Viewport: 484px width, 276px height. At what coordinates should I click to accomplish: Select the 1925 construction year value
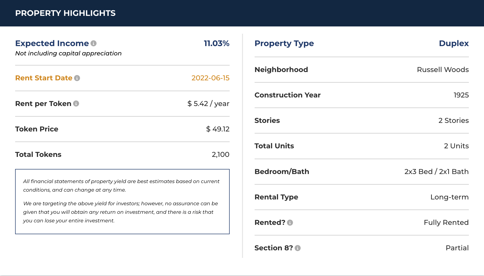(x=461, y=95)
